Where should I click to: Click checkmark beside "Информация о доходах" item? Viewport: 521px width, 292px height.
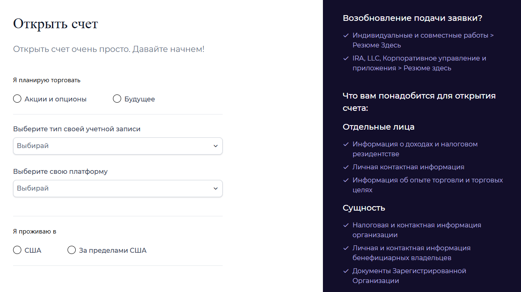pyautogui.click(x=346, y=144)
